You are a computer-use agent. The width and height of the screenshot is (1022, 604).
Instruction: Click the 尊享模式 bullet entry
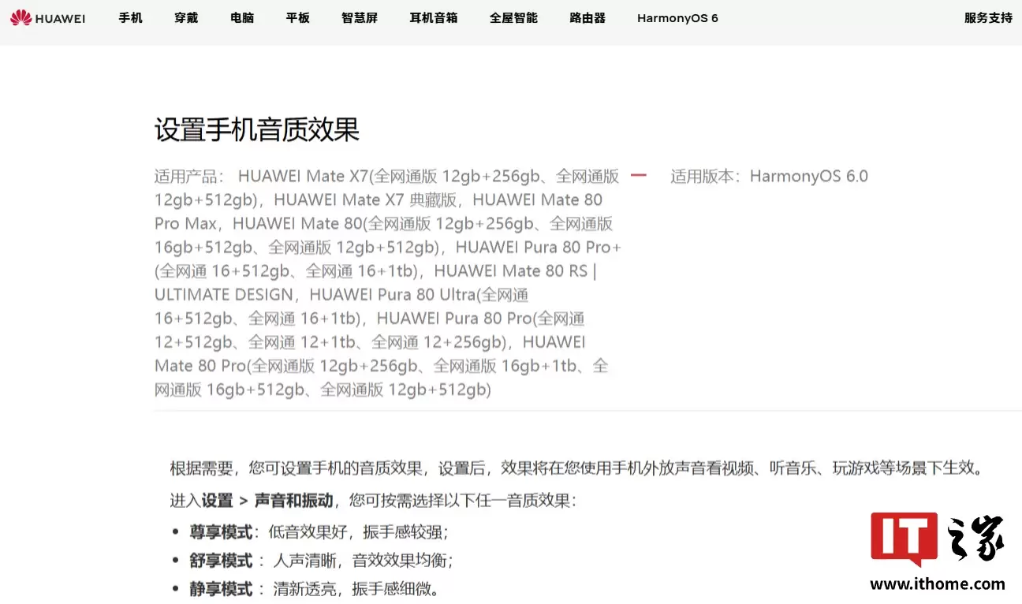pos(221,531)
